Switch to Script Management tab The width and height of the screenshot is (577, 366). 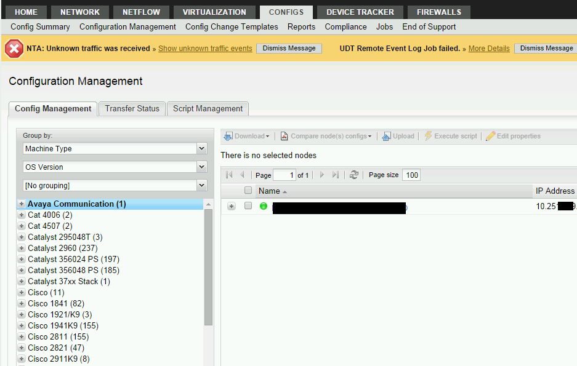(x=208, y=109)
